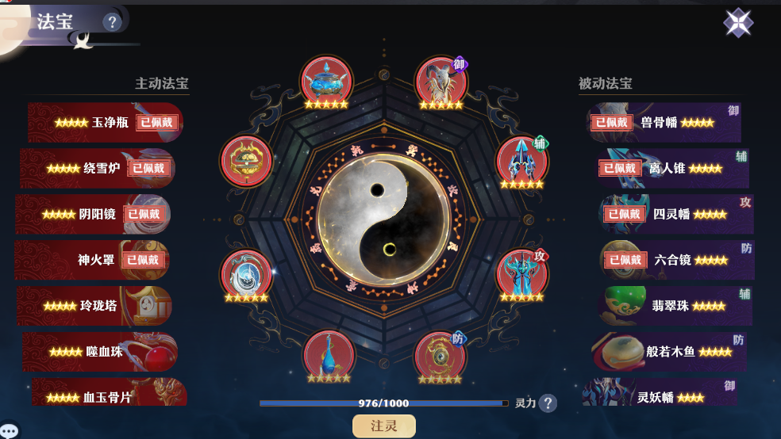Select the mirror artifact slot marked 防
The height and width of the screenshot is (439, 781).
coord(441,357)
